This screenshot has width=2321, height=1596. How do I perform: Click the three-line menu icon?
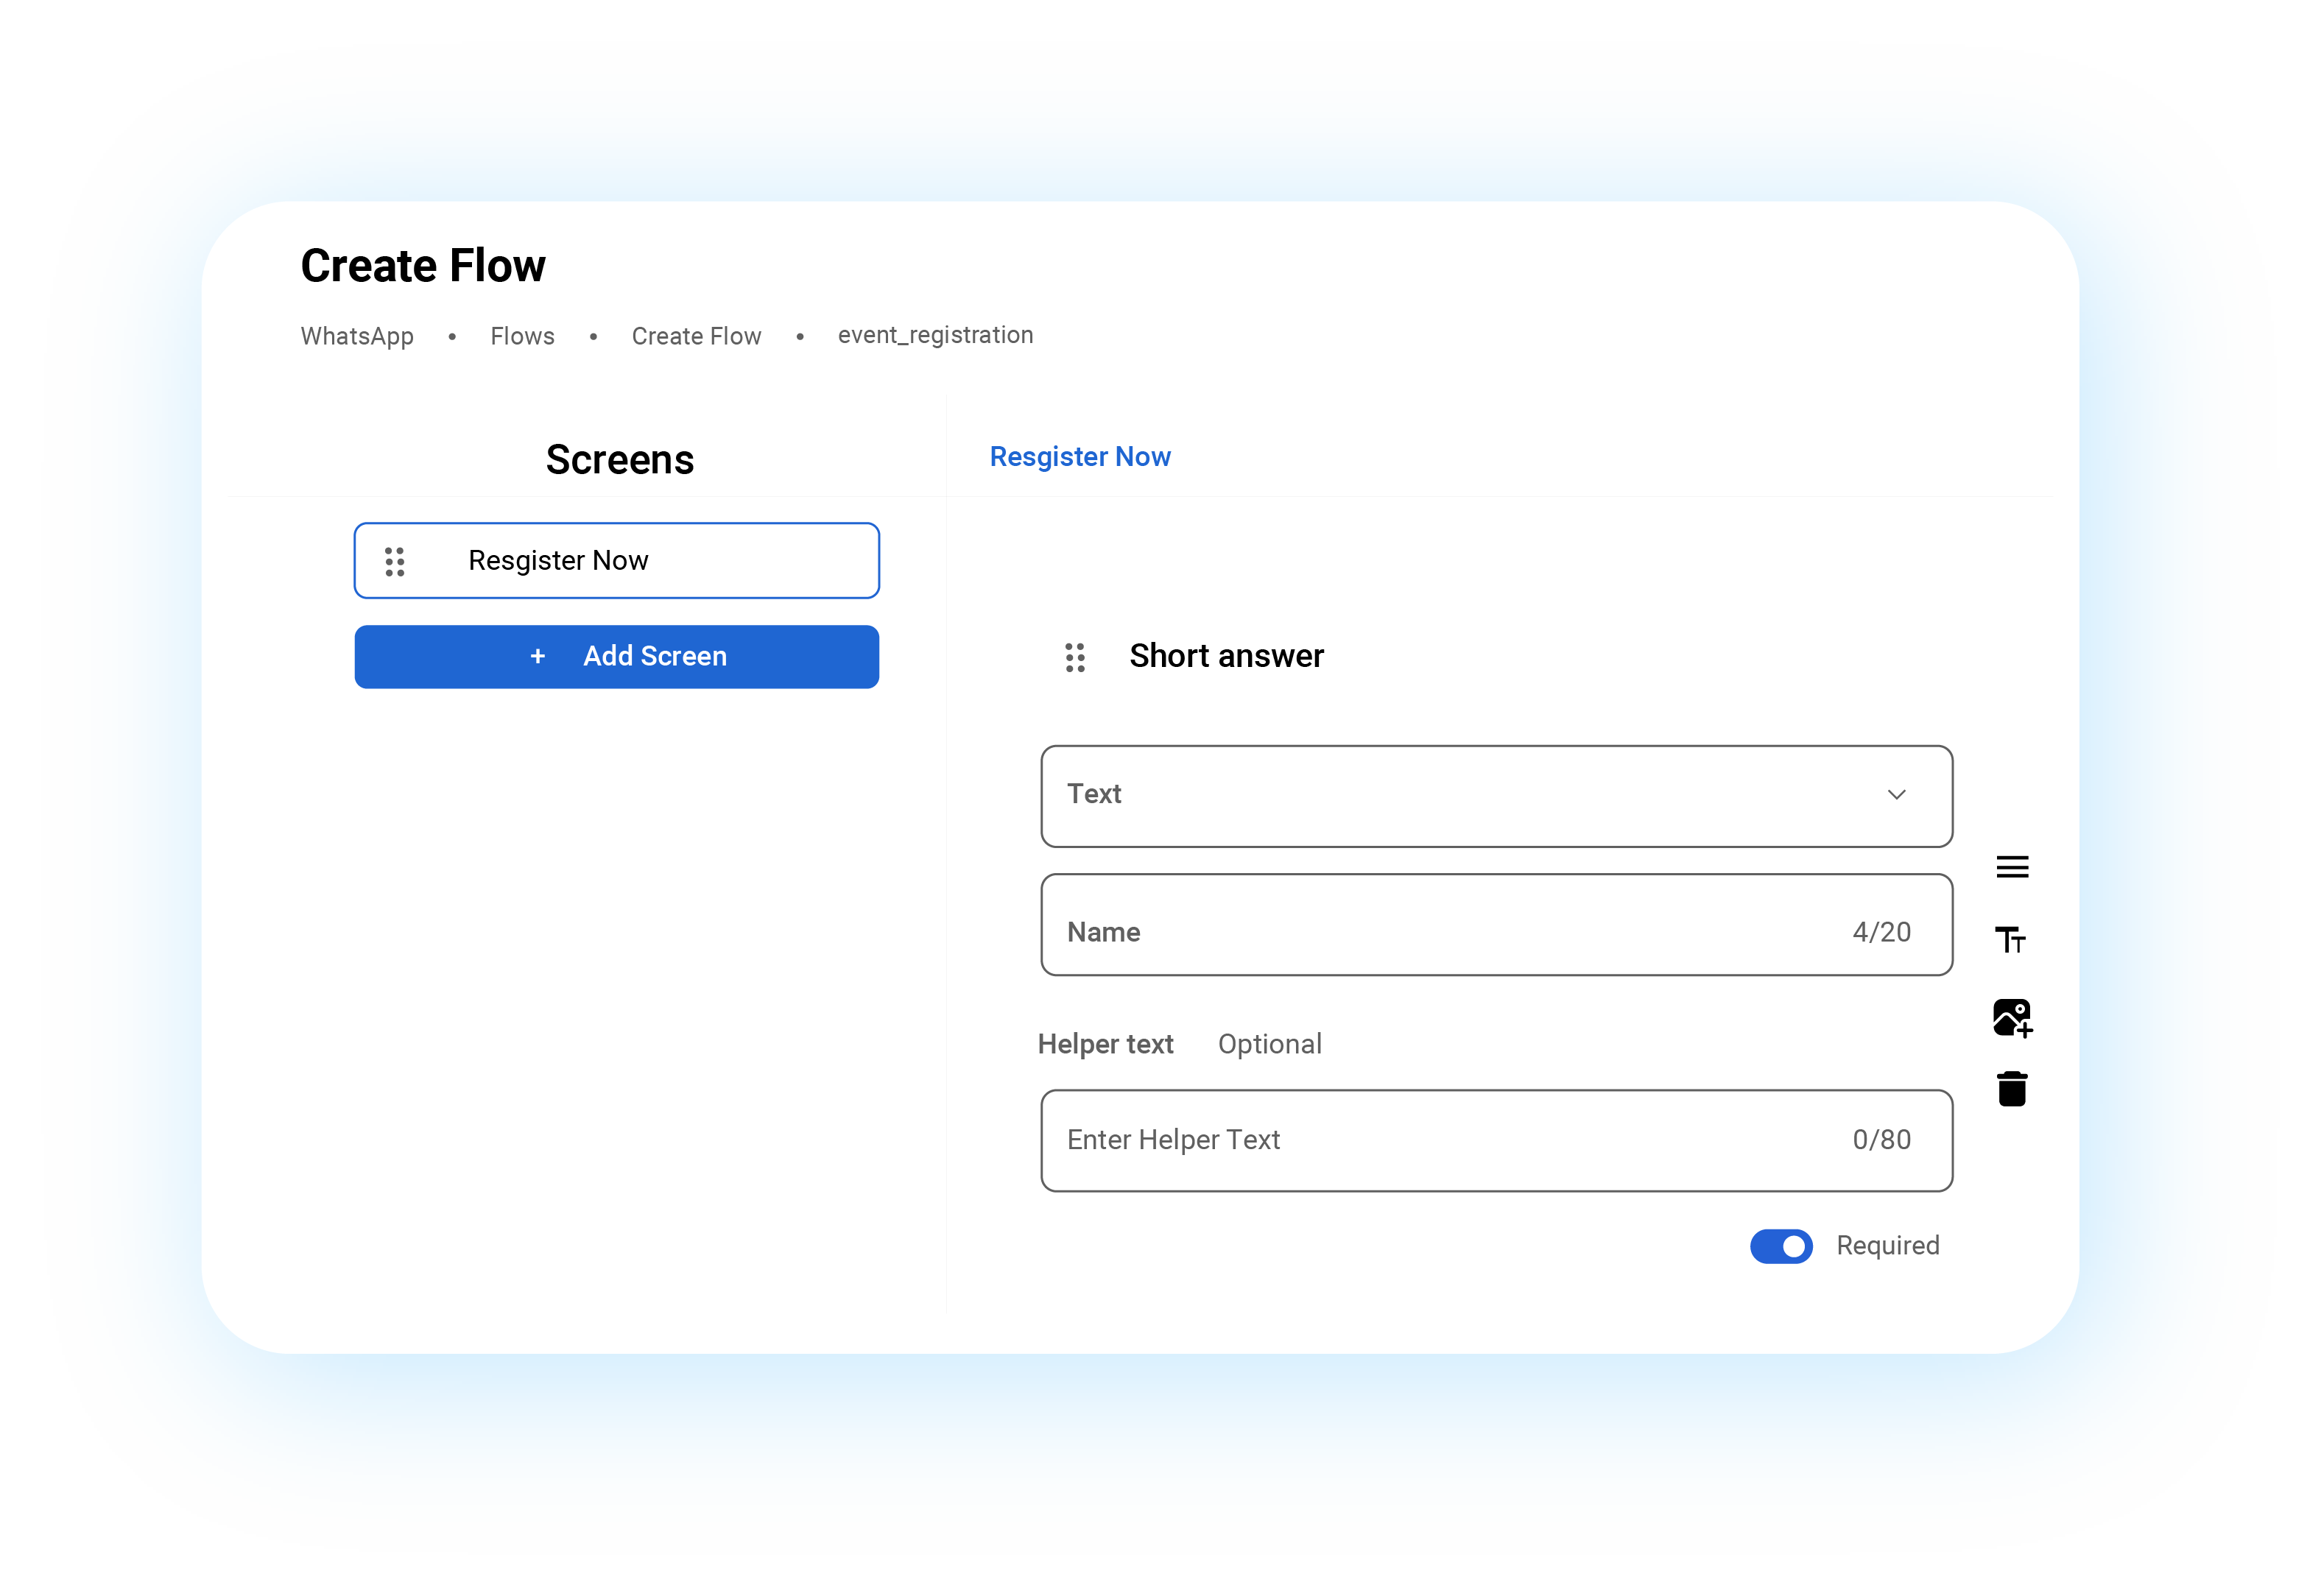[2012, 867]
